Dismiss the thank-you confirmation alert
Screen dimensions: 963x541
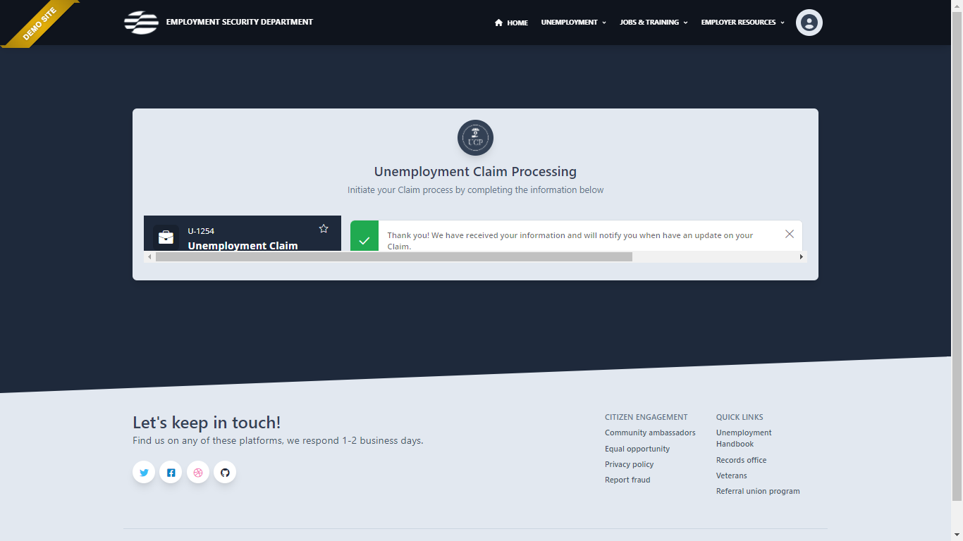[x=790, y=234]
